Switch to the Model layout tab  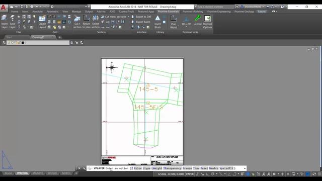coord(8,173)
